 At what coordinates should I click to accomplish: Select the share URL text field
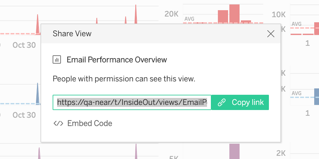coord(132,102)
